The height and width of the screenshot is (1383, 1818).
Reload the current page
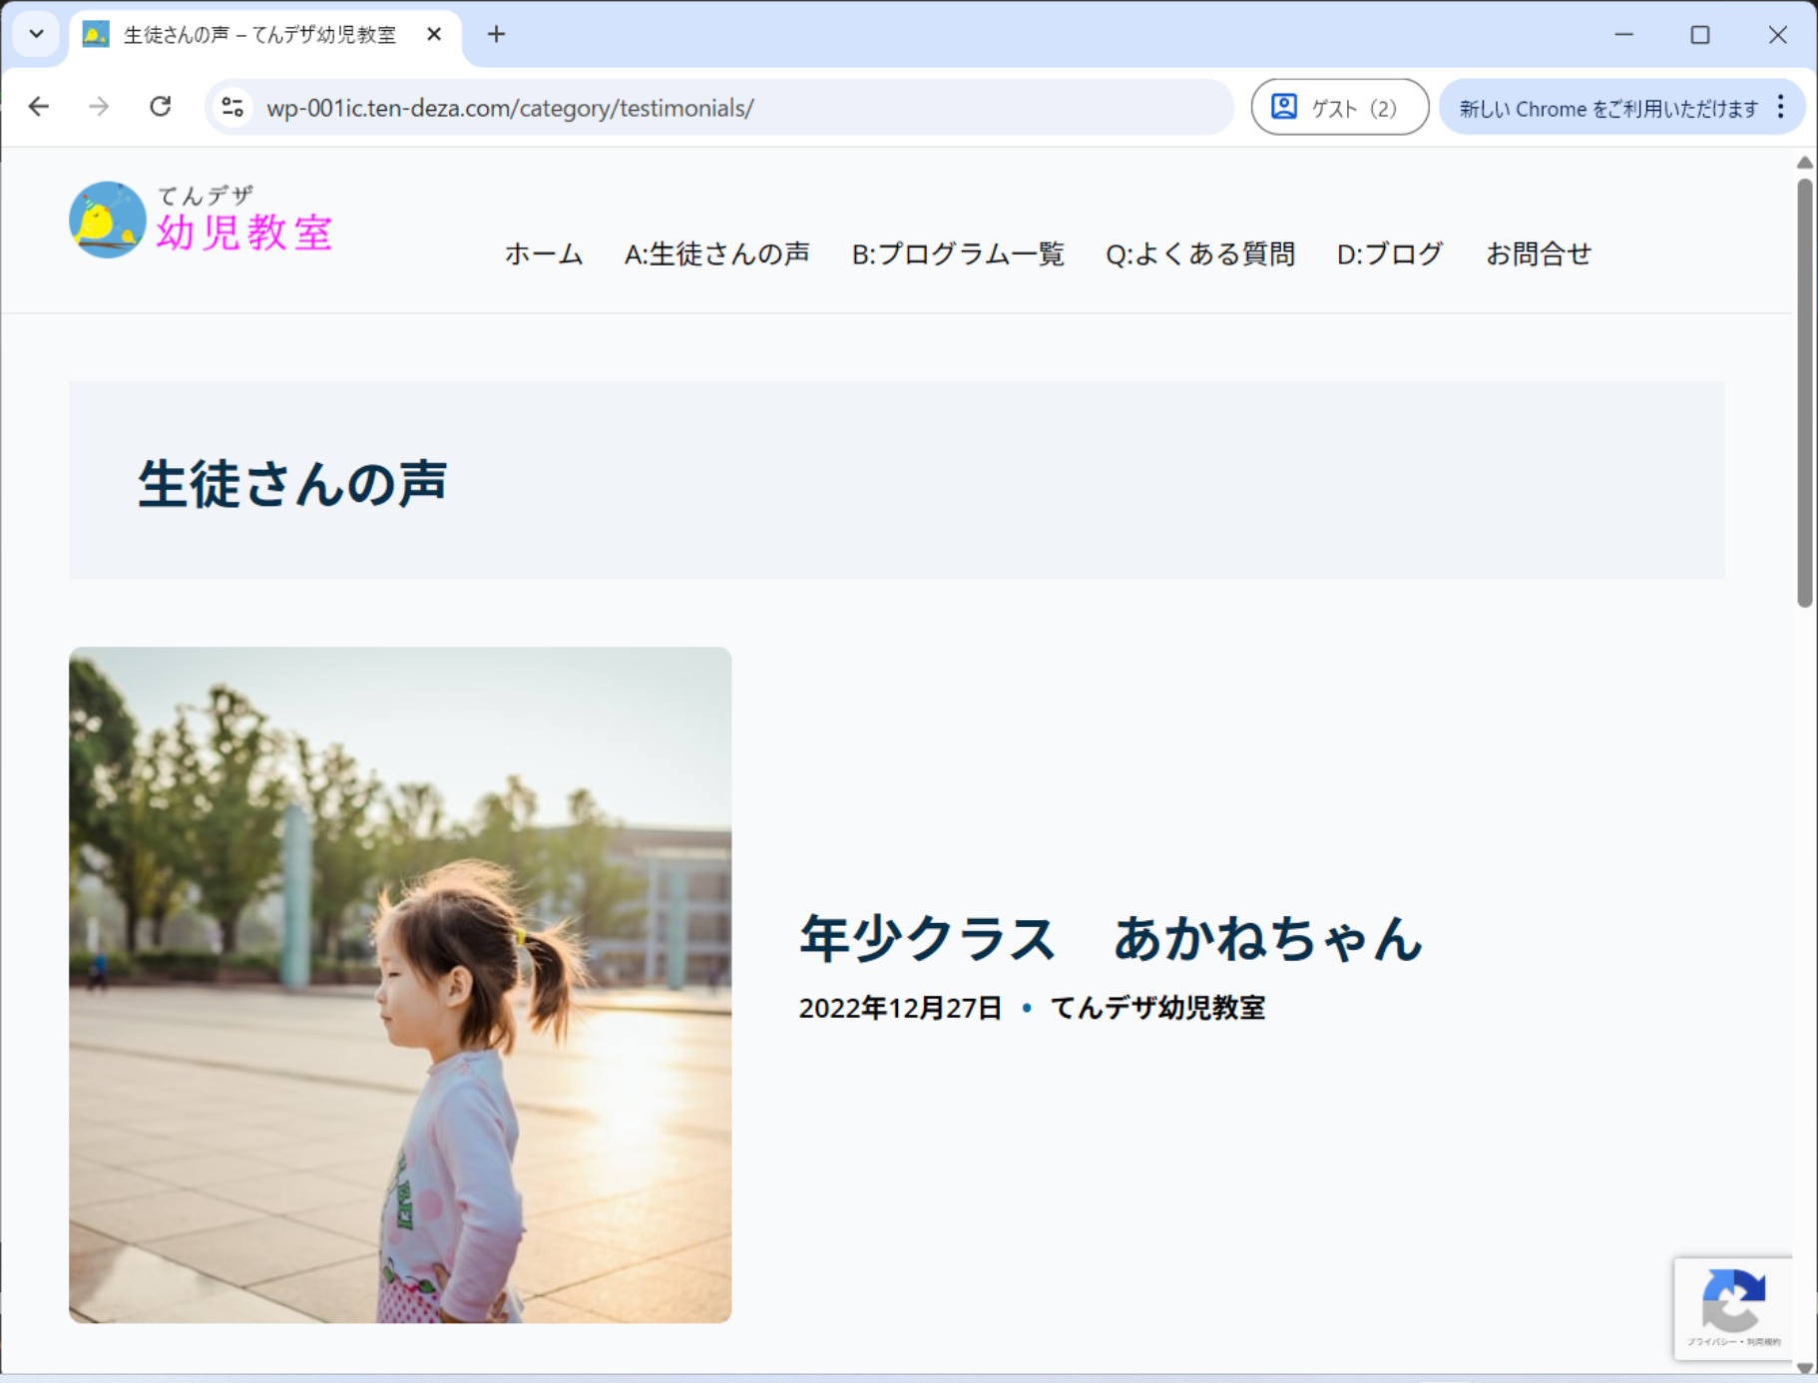click(x=160, y=107)
